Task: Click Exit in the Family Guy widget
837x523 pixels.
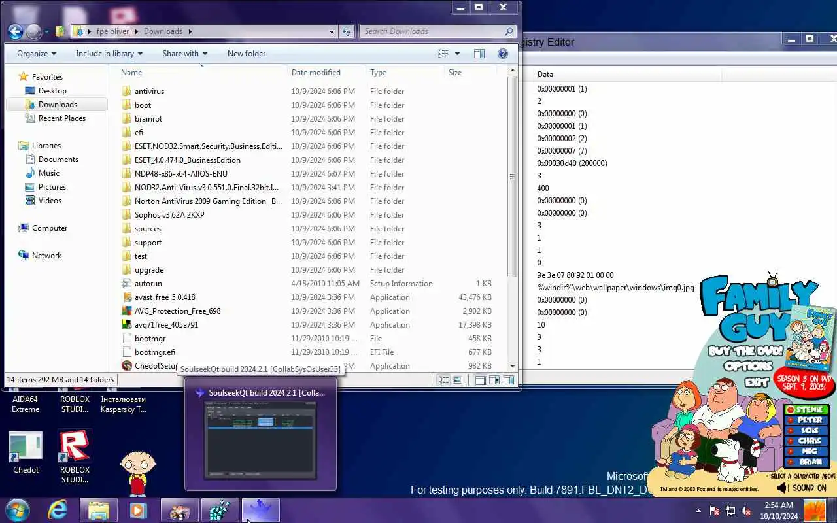Action: [x=757, y=382]
